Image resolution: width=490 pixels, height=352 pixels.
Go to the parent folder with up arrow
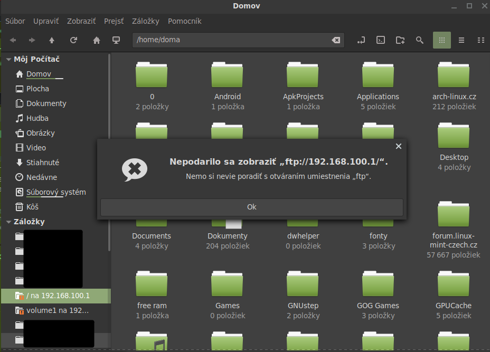pos(52,40)
